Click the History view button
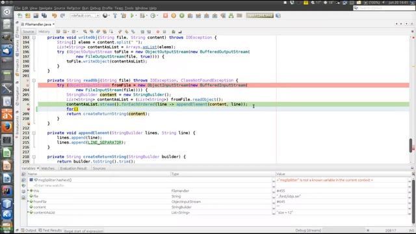 44,32
